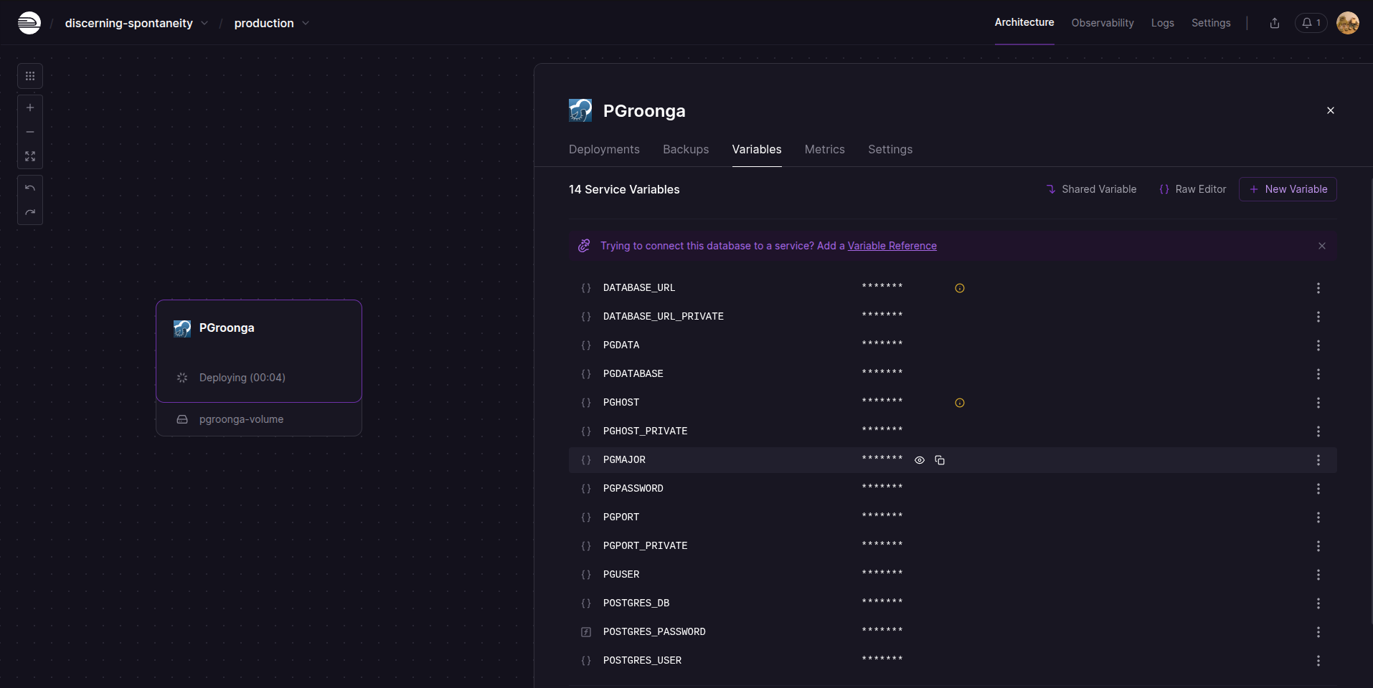The image size is (1373, 688).
Task: Open the share project icon
Action: (1275, 23)
